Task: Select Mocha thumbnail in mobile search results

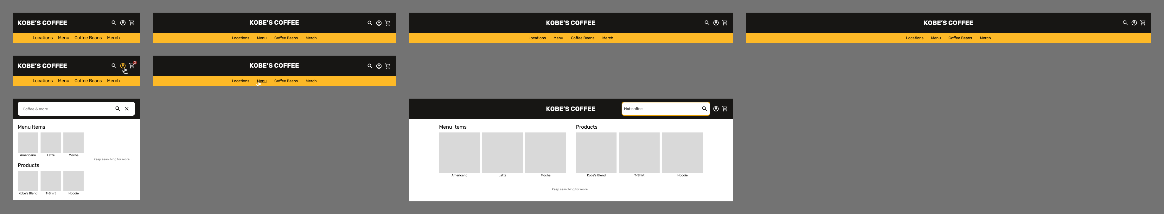Action: [x=74, y=142]
